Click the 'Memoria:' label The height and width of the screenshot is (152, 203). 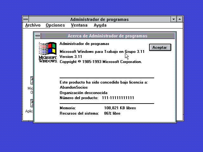pyautogui.click(x=68, y=108)
